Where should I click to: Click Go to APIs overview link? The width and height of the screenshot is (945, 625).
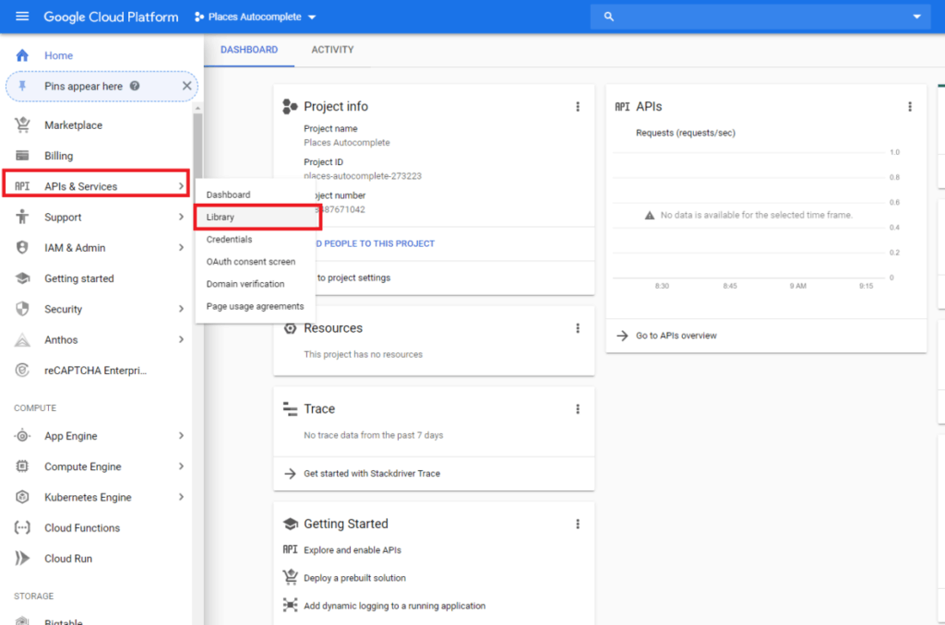[676, 336]
